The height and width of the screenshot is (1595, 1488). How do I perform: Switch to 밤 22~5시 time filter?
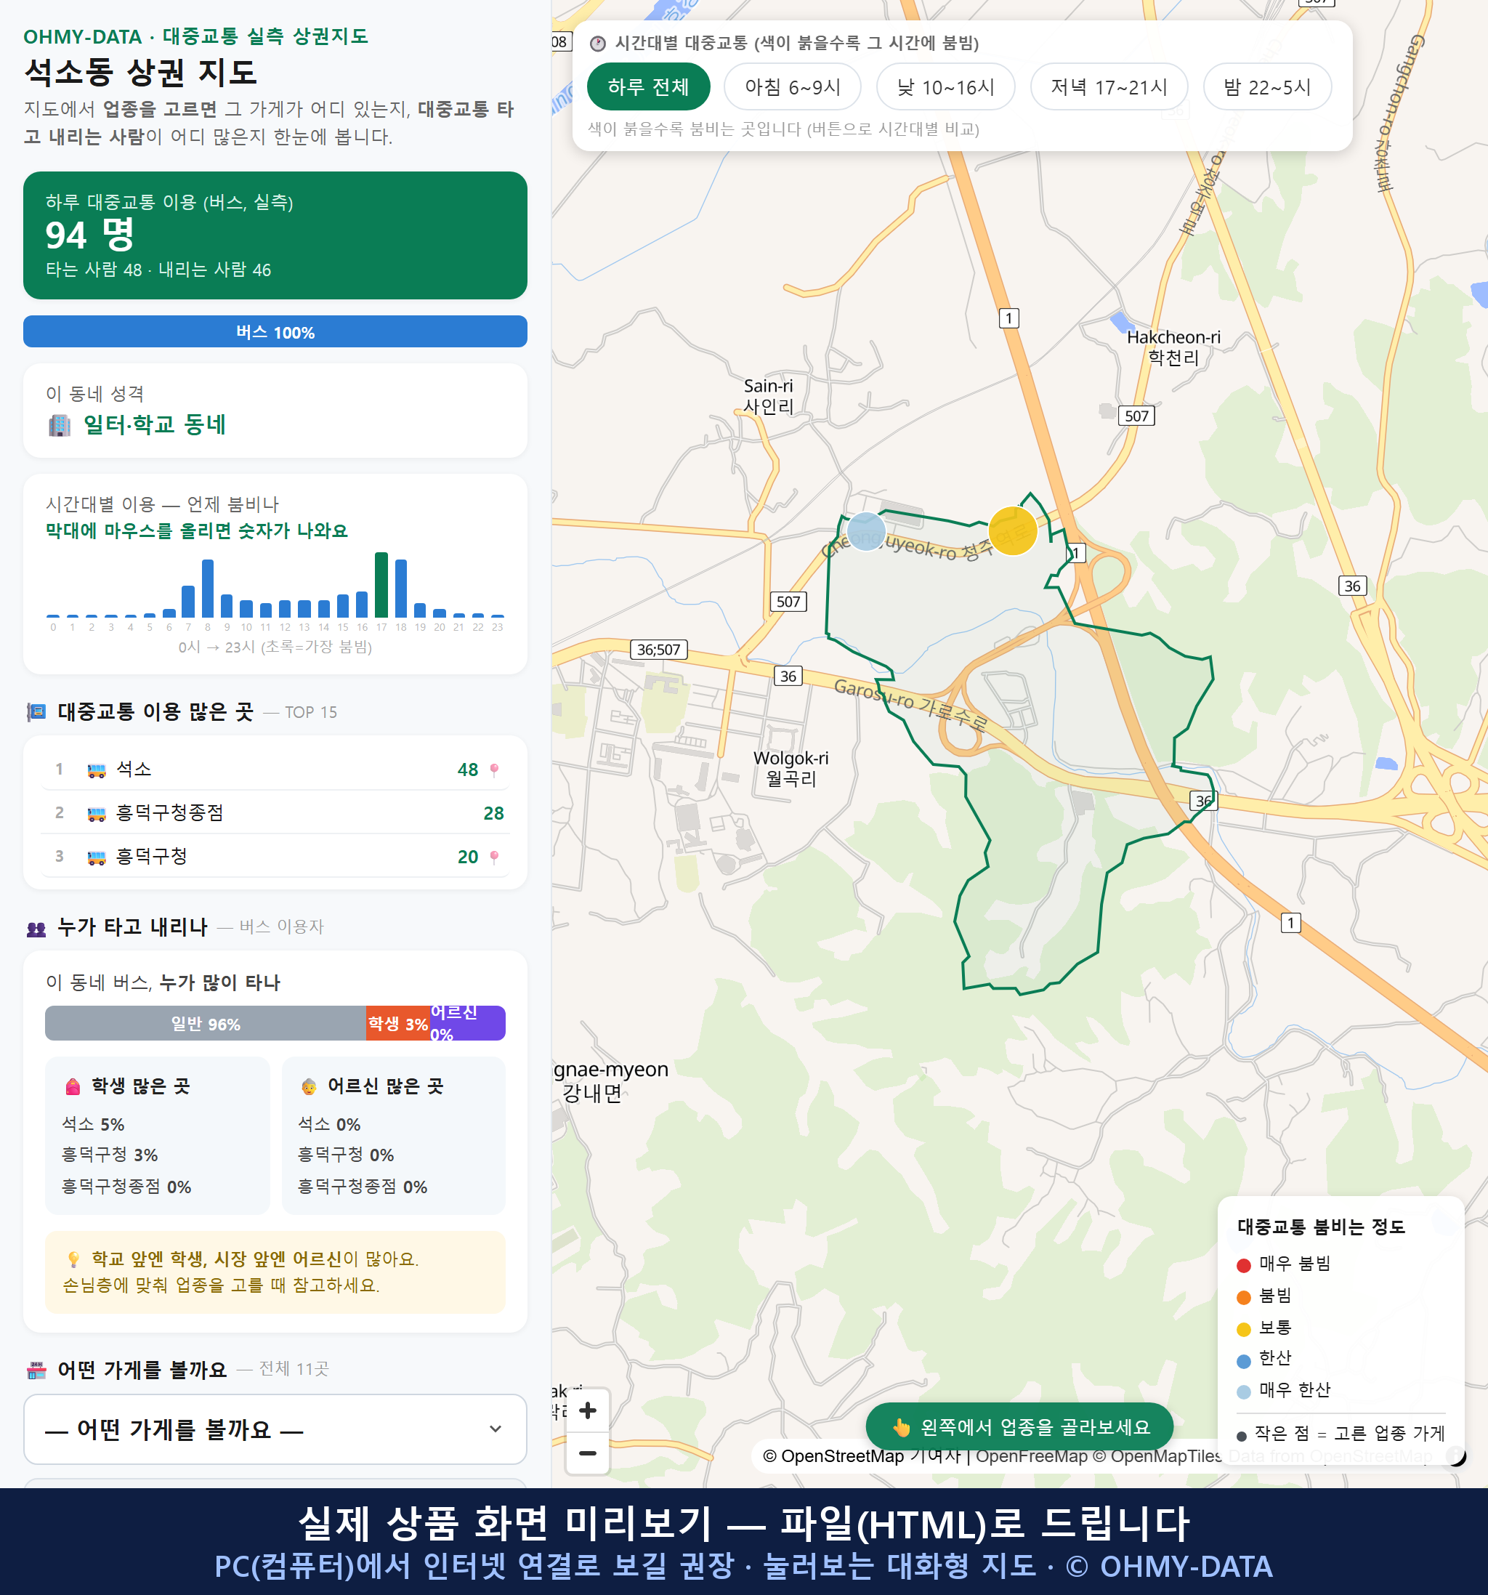coord(1266,86)
